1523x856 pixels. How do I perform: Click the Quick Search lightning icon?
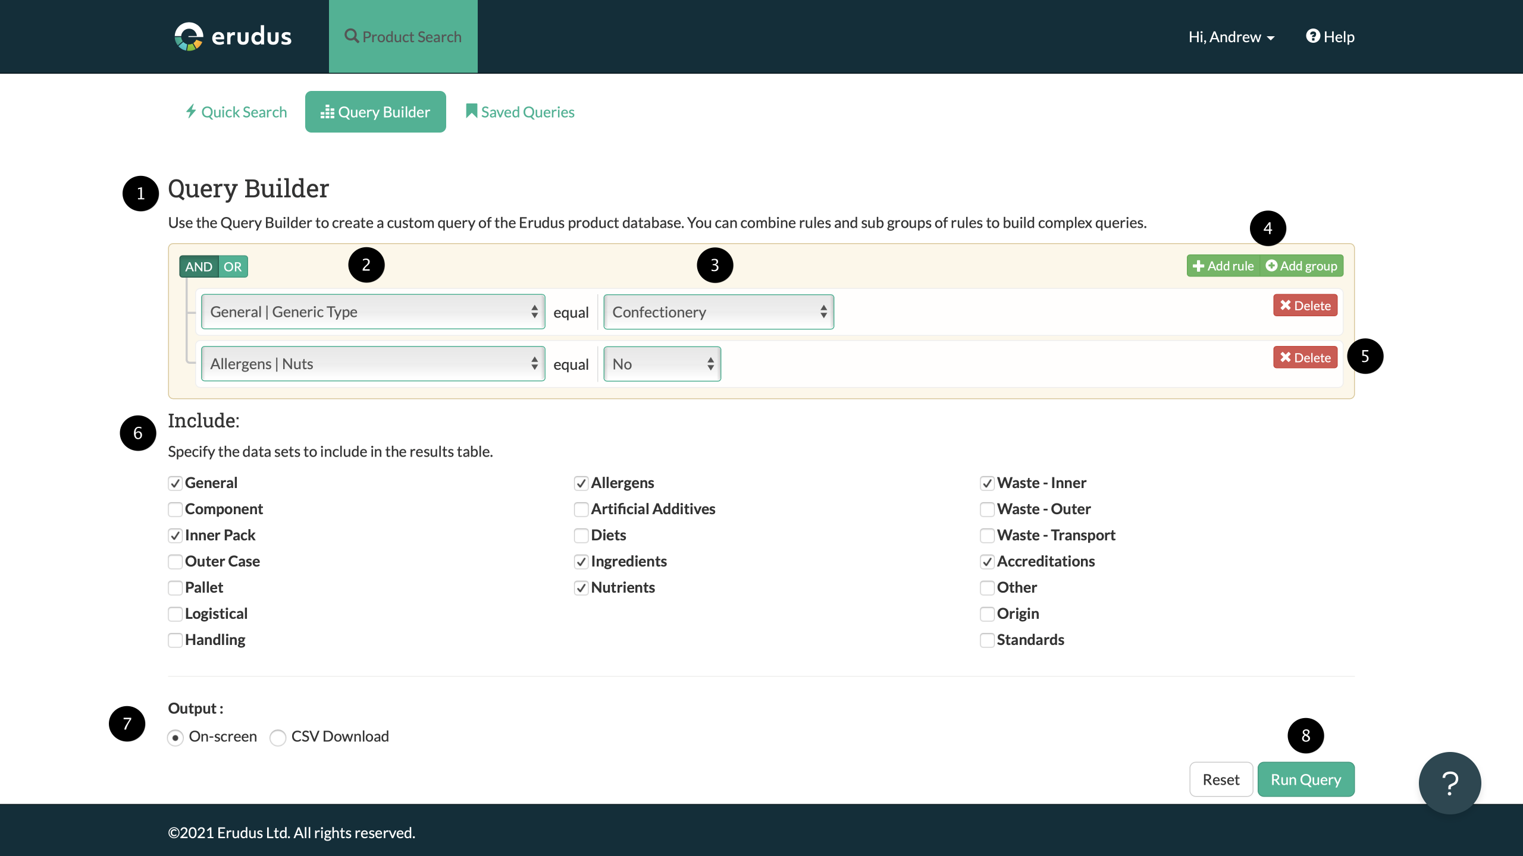[192, 111]
